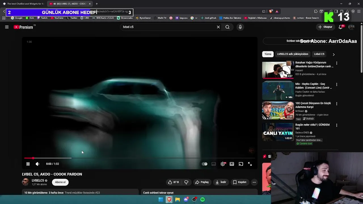363x204 pixels.
Task: Open the StreamLabs bookmark
Action: [x=125, y=18]
